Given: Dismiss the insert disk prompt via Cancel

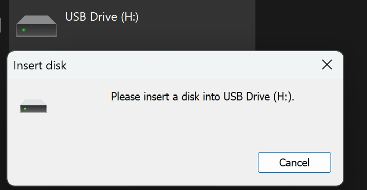Looking at the screenshot, I should point(294,162).
